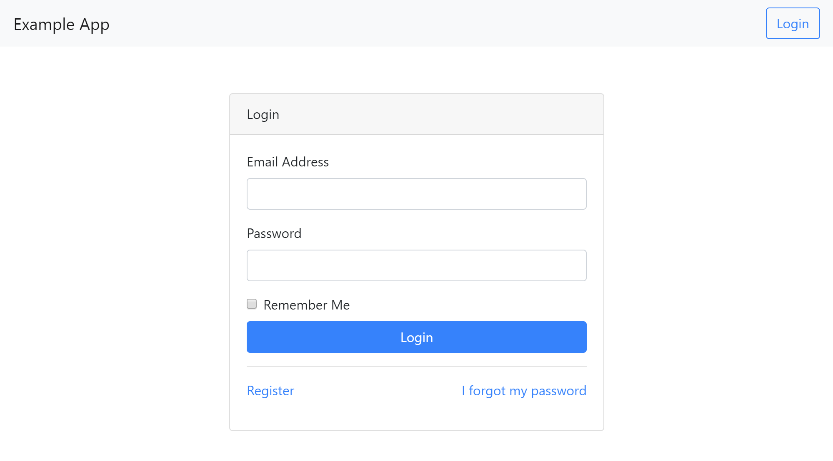Click the I forgot my password link
The width and height of the screenshot is (833, 461).
[x=524, y=390]
